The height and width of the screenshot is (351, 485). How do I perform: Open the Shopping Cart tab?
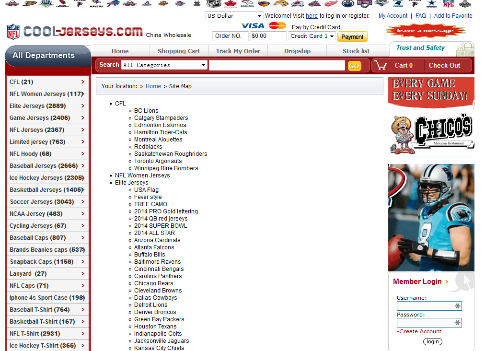pyautogui.click(x=179, y=51)
